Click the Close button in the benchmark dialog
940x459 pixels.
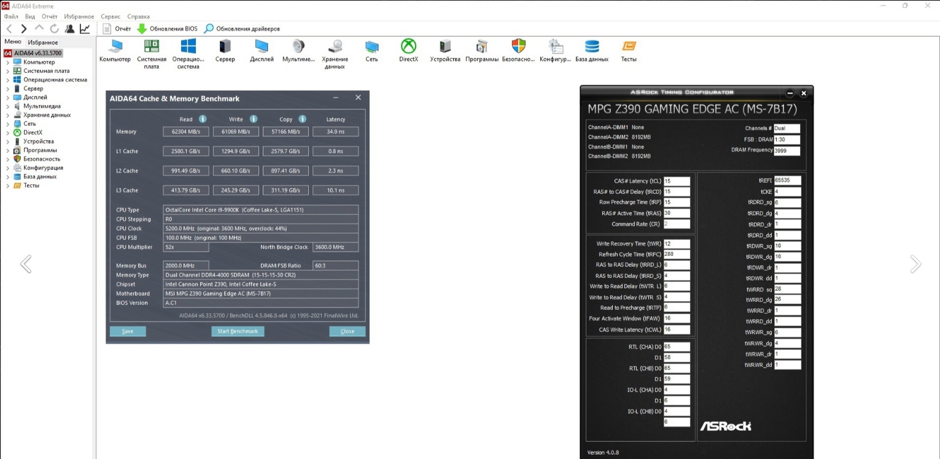[348, 331]
